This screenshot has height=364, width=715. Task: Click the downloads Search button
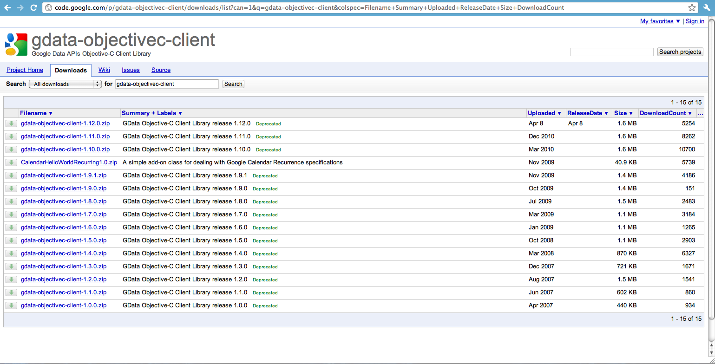point(233,84)
